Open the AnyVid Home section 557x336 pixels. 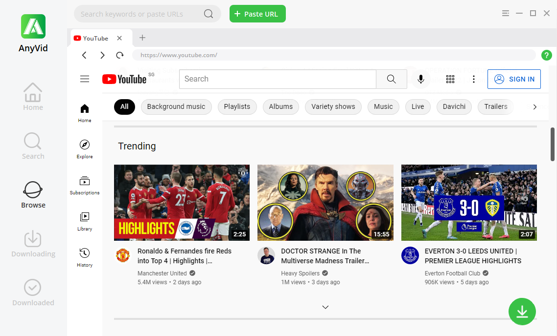pos(33,97)
